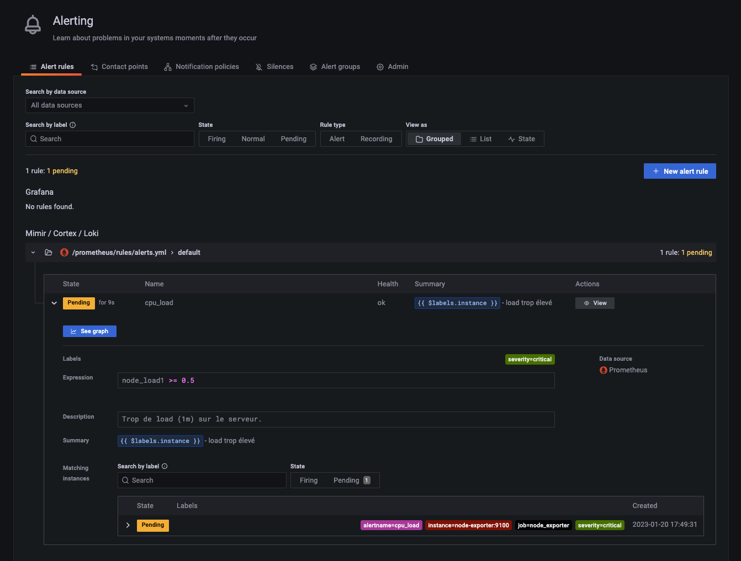Click the cpu_load rule name
The height and width of the screenshot is (561, 741).
pos(159,303)
